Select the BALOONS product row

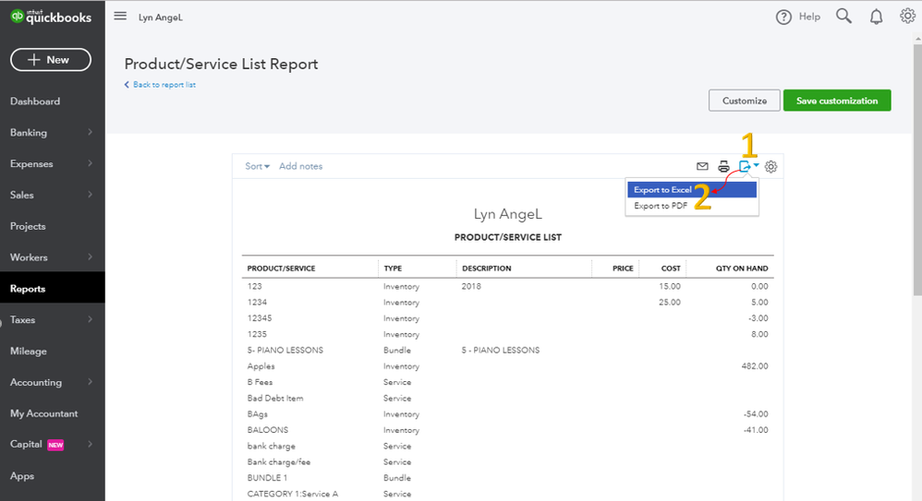click(x=507, y=430)
